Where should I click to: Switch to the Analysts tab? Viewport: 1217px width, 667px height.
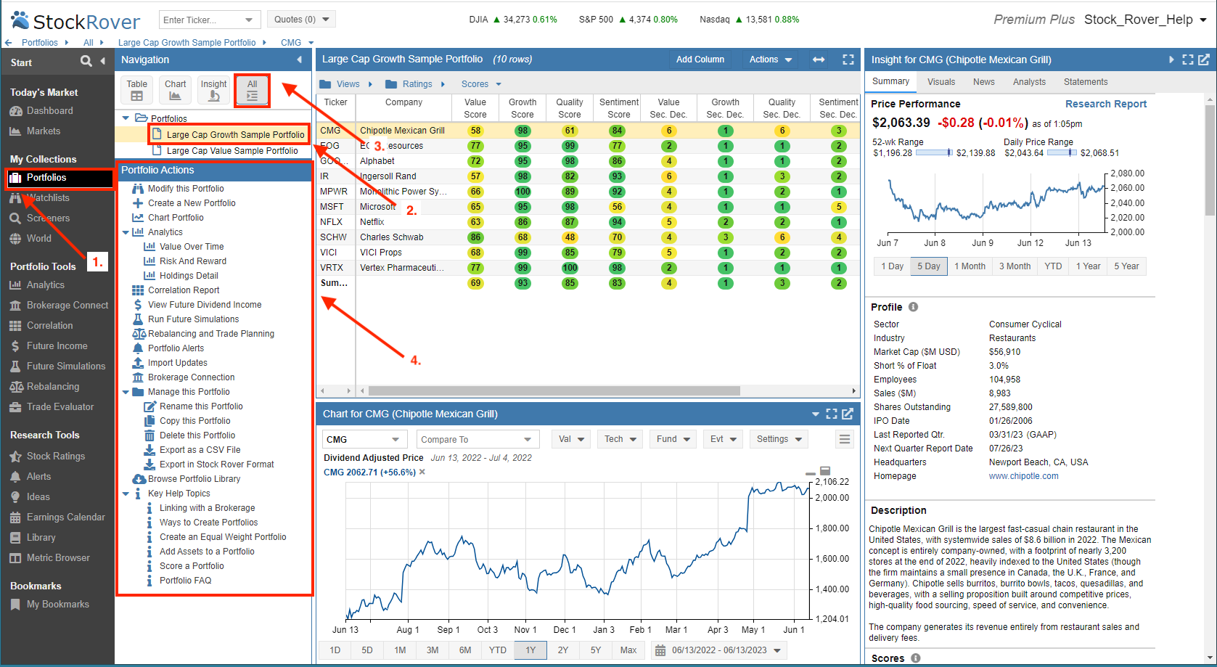1029,82
